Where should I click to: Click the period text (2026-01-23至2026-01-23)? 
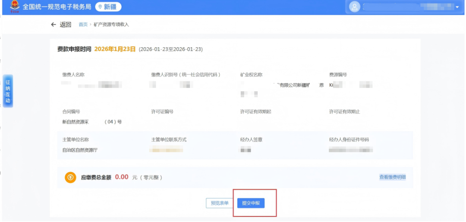point(170,49)
